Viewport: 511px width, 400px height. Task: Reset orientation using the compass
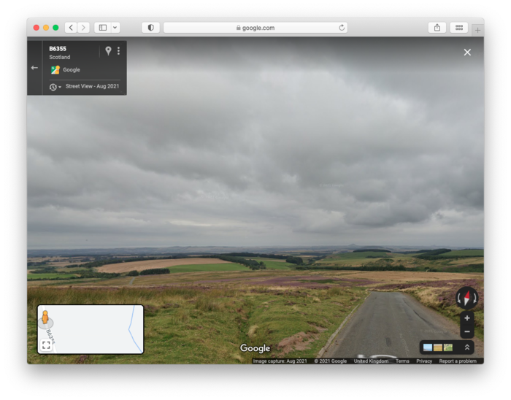coord(466,298)
